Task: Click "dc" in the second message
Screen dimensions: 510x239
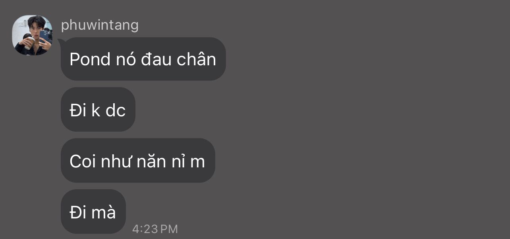Action: (x=116, y=110)
